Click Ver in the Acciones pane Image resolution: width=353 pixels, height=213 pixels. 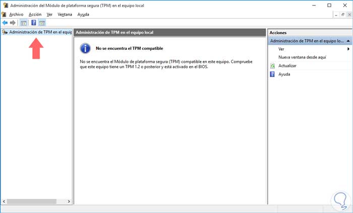[281, 49]
